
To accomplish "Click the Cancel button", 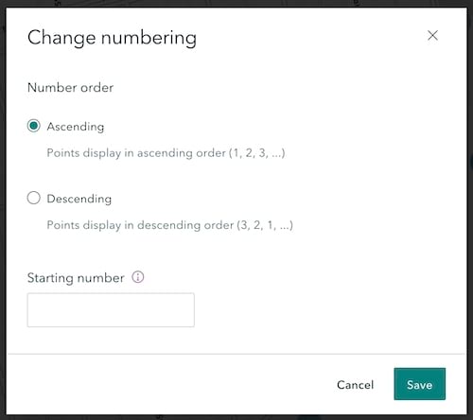I will tap(355, 385).
